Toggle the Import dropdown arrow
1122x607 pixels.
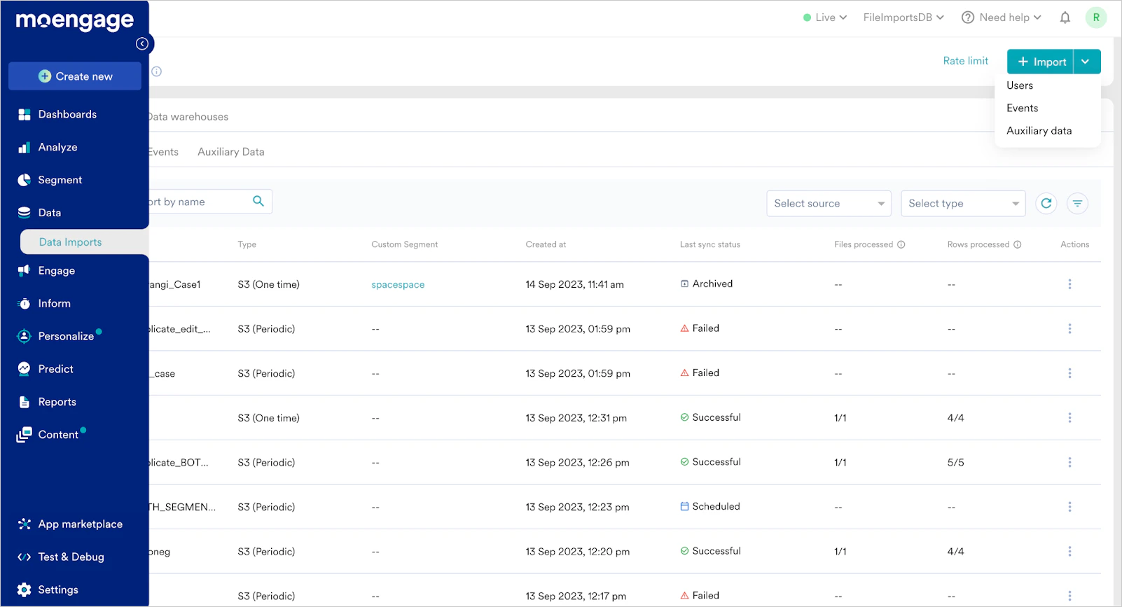[x=1086, y=62]
